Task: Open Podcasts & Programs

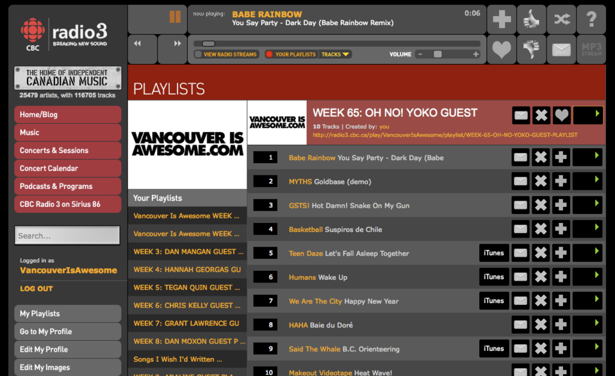Action: tap(68, 186)
